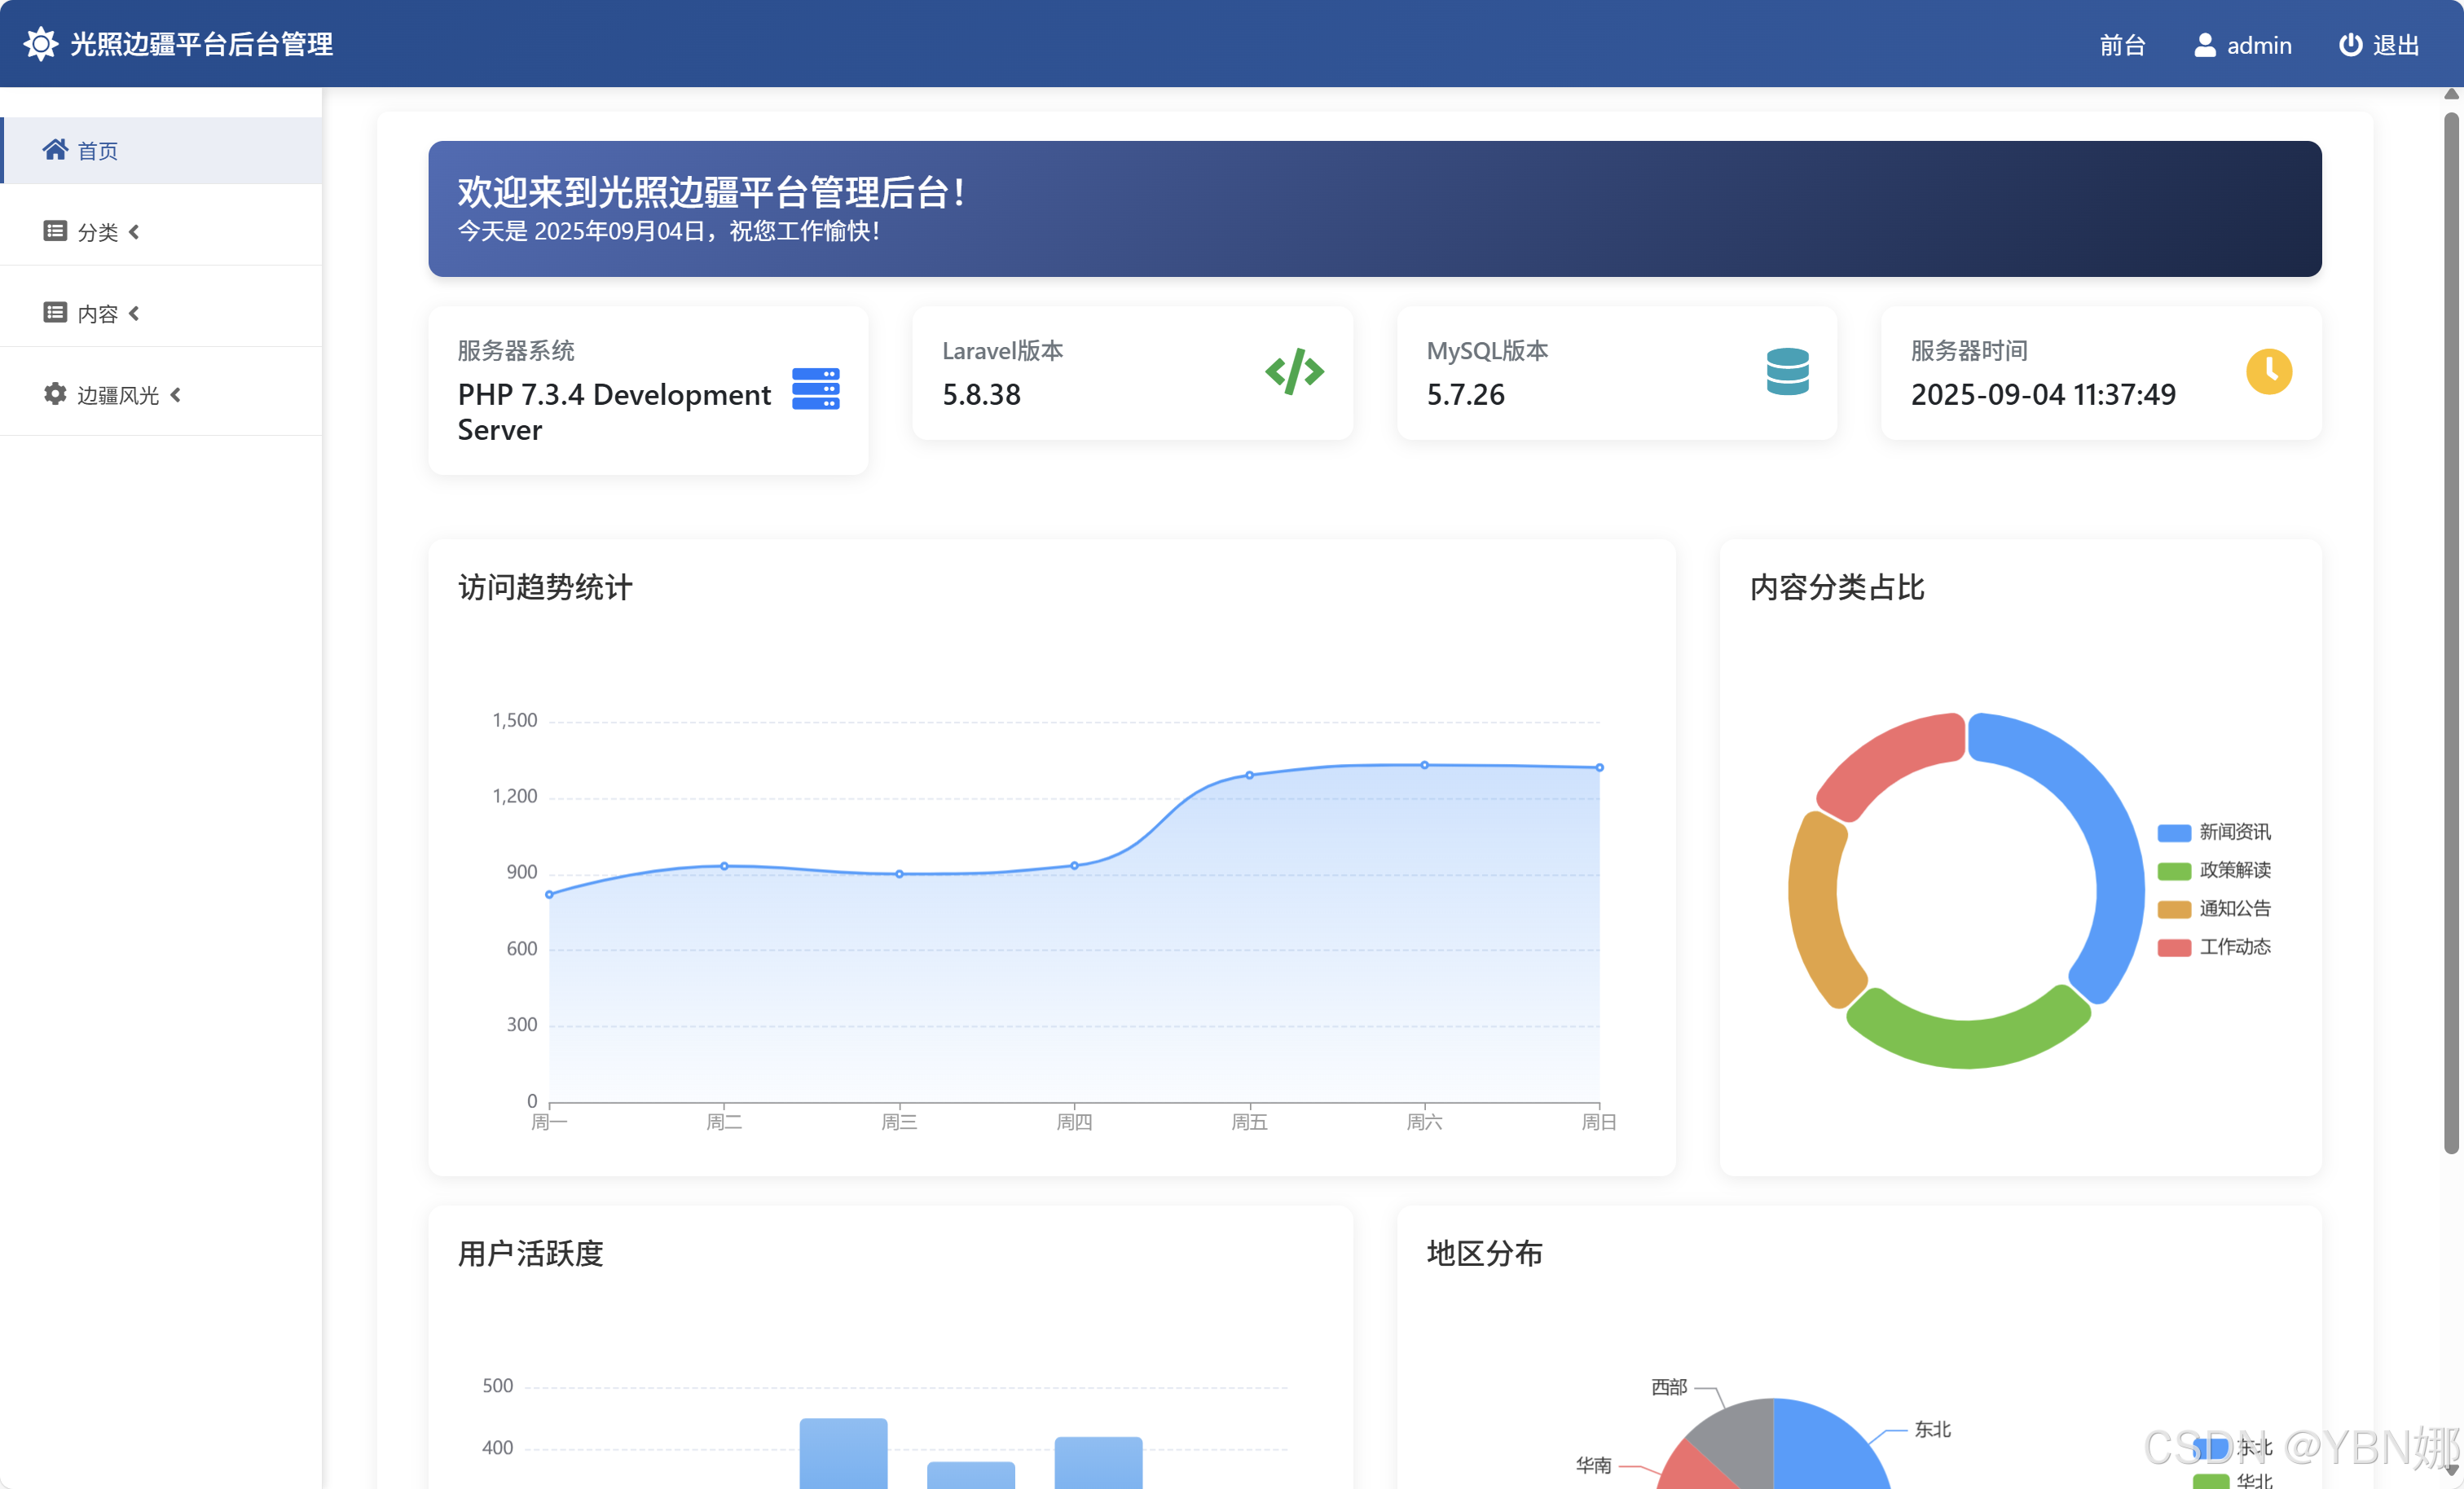Click the 周五 data point on trend chart
2464x1489 pixels.
1249,775
